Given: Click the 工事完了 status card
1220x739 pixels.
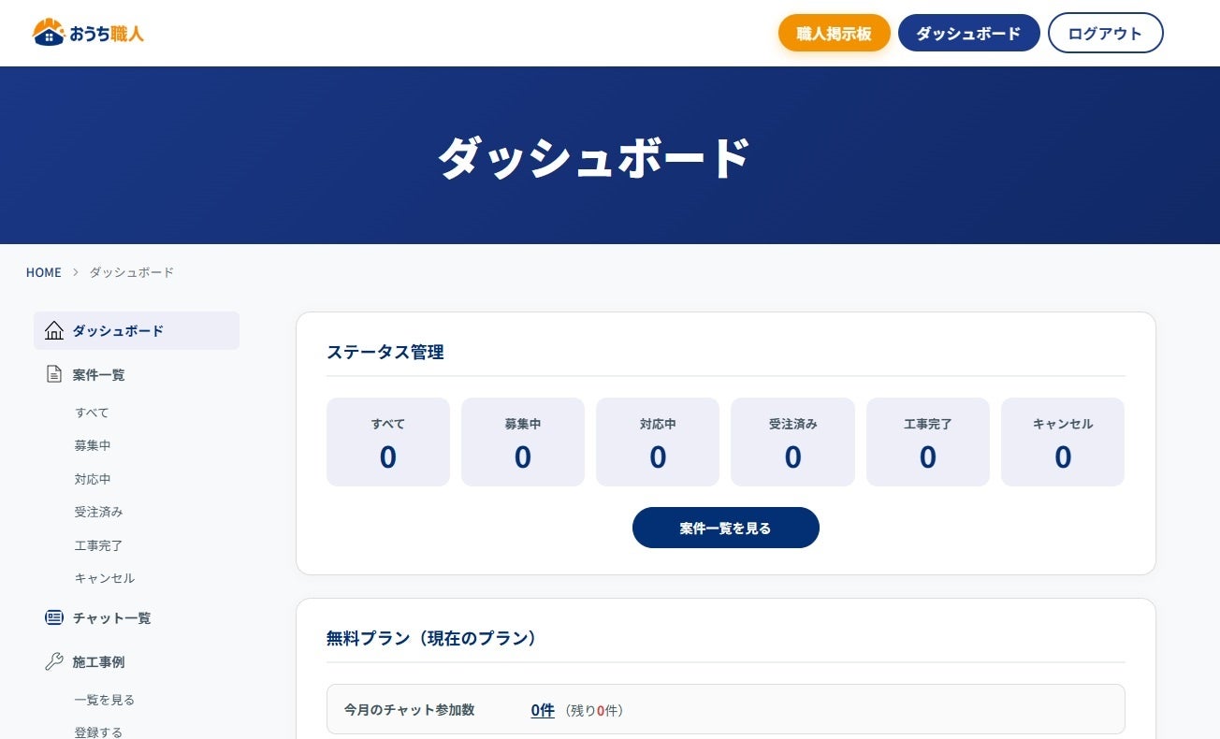Looking at the screenshot, I should coord(927,442).
